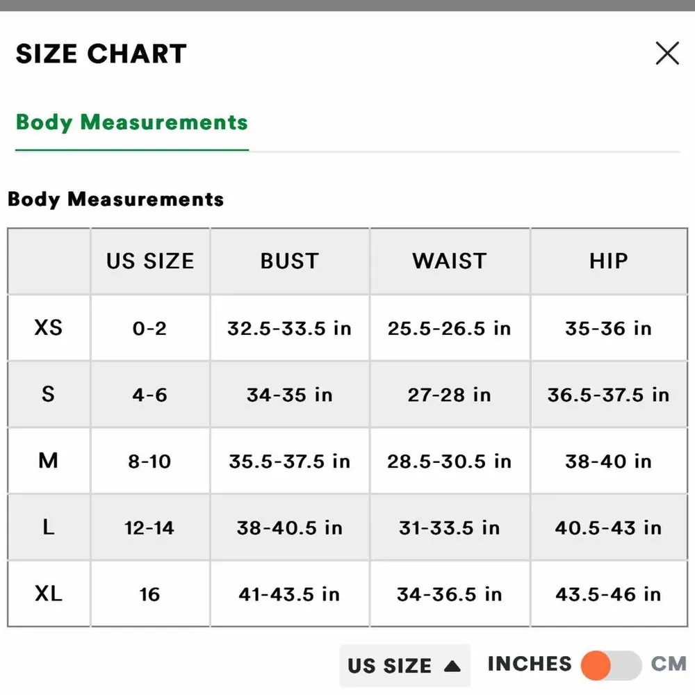Select the XS row label

pyautogui.click(x=49, y=327)
